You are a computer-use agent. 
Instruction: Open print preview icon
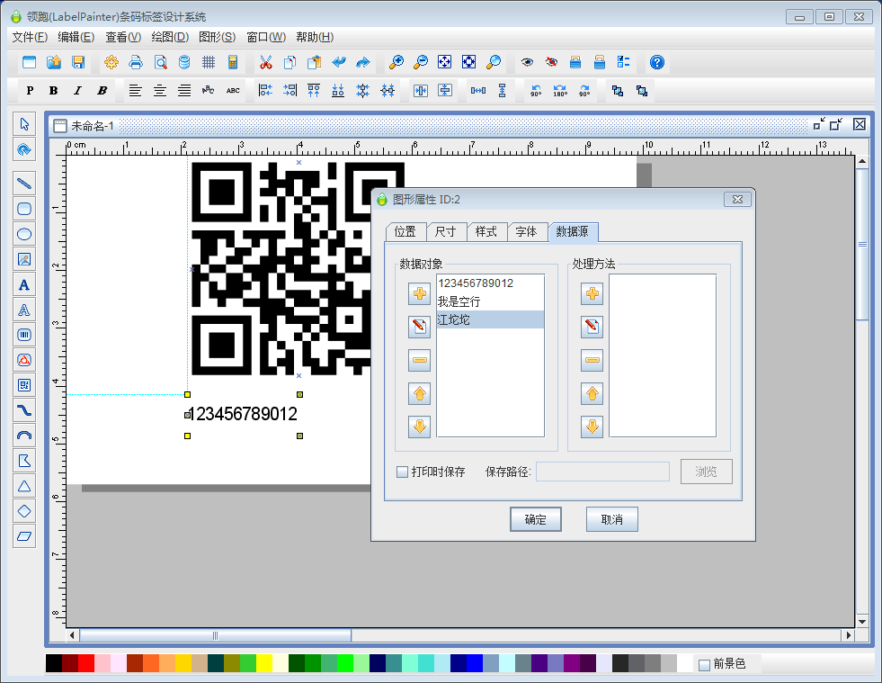coord(160,62)
